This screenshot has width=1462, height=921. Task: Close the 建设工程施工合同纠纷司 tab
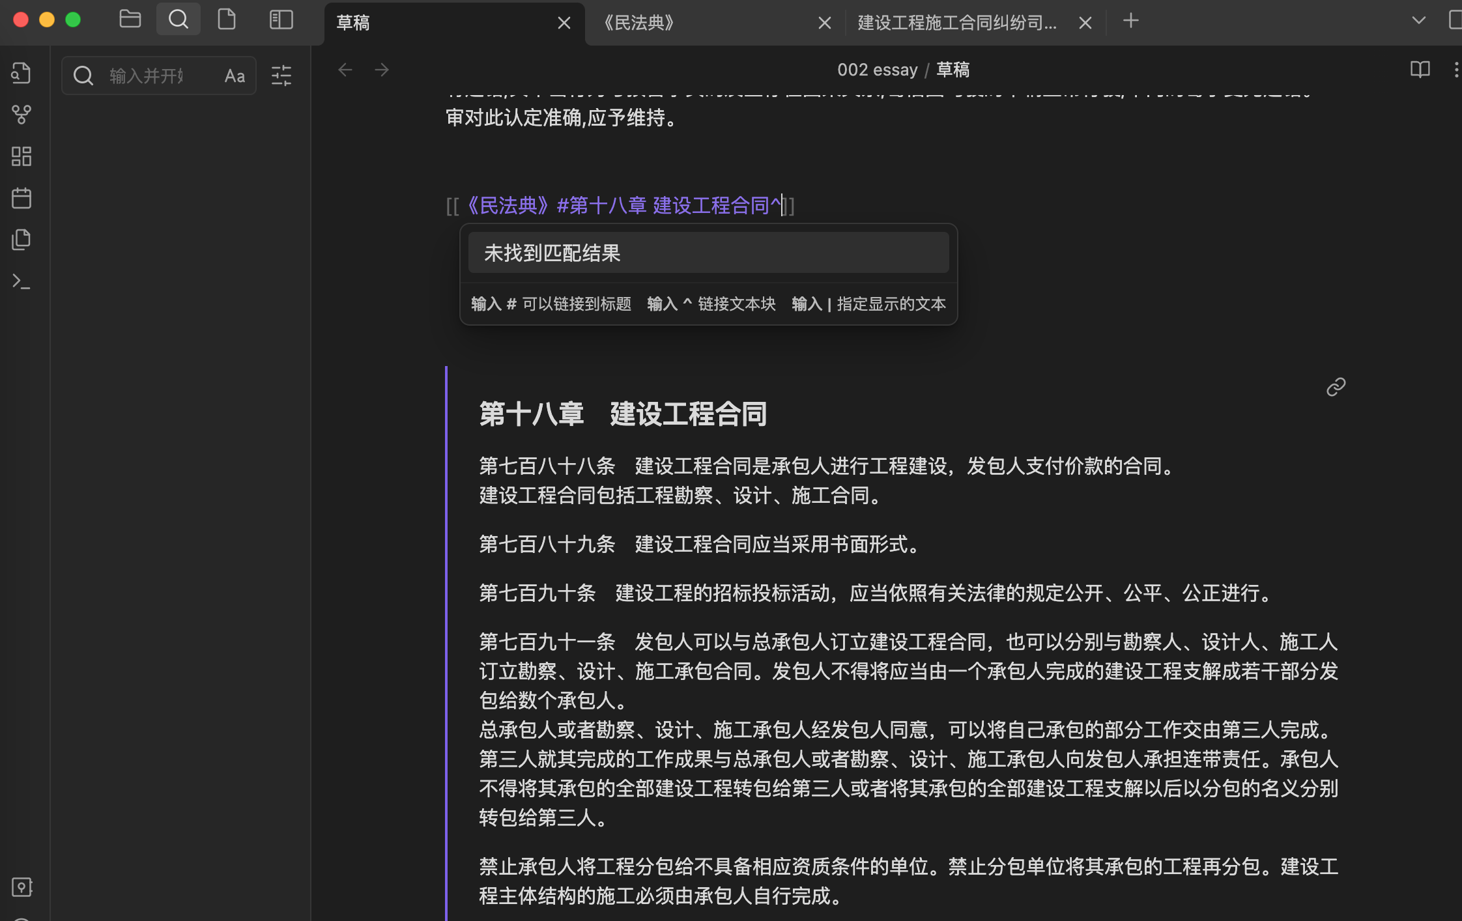[x=1085, y=23]
